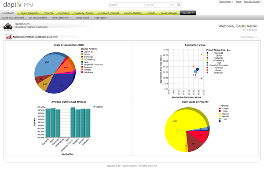Viewport: 264px width, 173px height.
Task: Switch to the Service Catalog tab
Action: click(133, 13)
